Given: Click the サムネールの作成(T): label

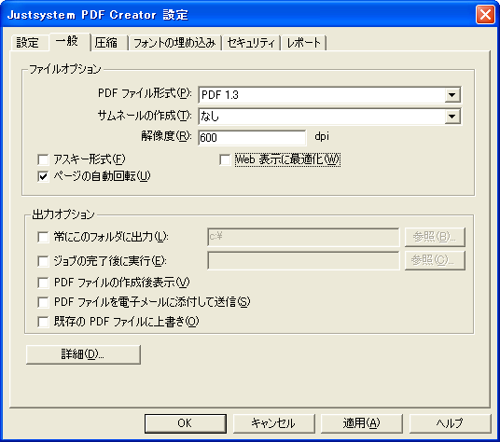Looking at the screenshot, I should (x=145, y=115).
